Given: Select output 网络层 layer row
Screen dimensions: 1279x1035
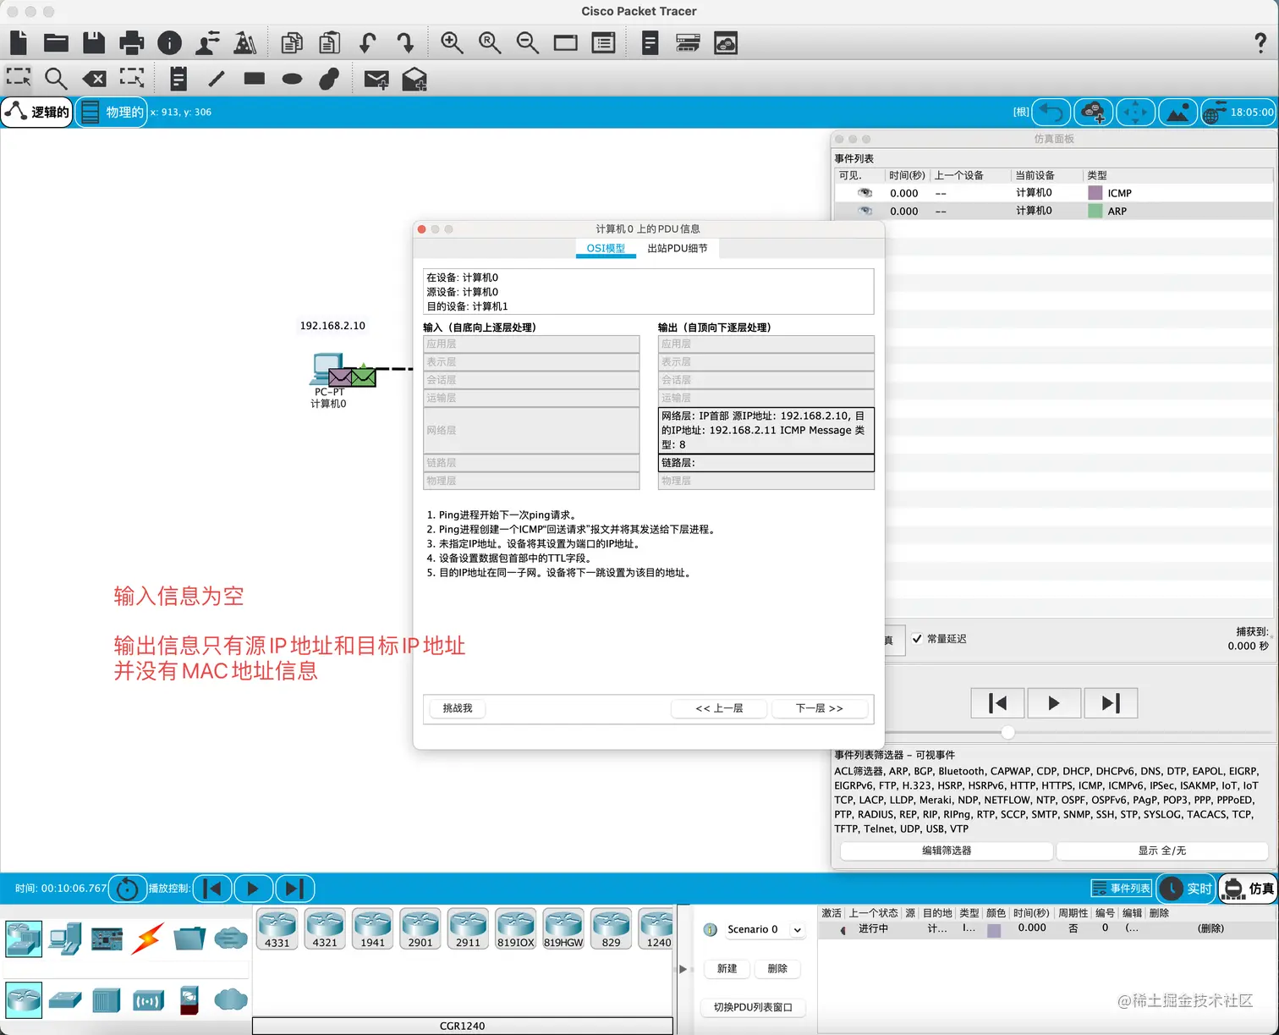Looking at the screenshot, I should [766, 430].
